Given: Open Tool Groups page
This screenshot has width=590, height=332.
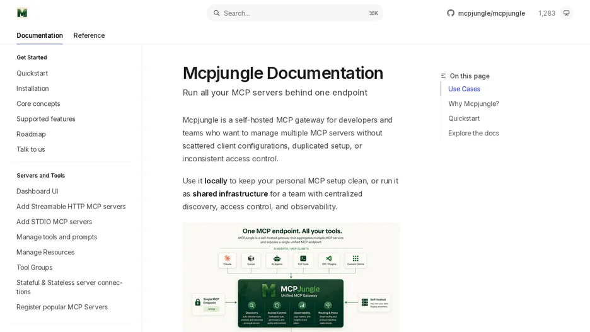Looking at the screenshot, I should point(34,267).
